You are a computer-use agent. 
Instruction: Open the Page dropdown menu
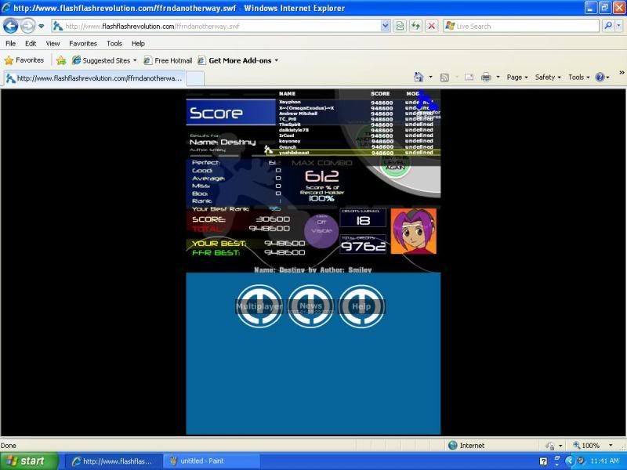point(518,77)
